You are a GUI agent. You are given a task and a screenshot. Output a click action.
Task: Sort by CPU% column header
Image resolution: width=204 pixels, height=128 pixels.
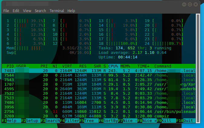(114, 66)
